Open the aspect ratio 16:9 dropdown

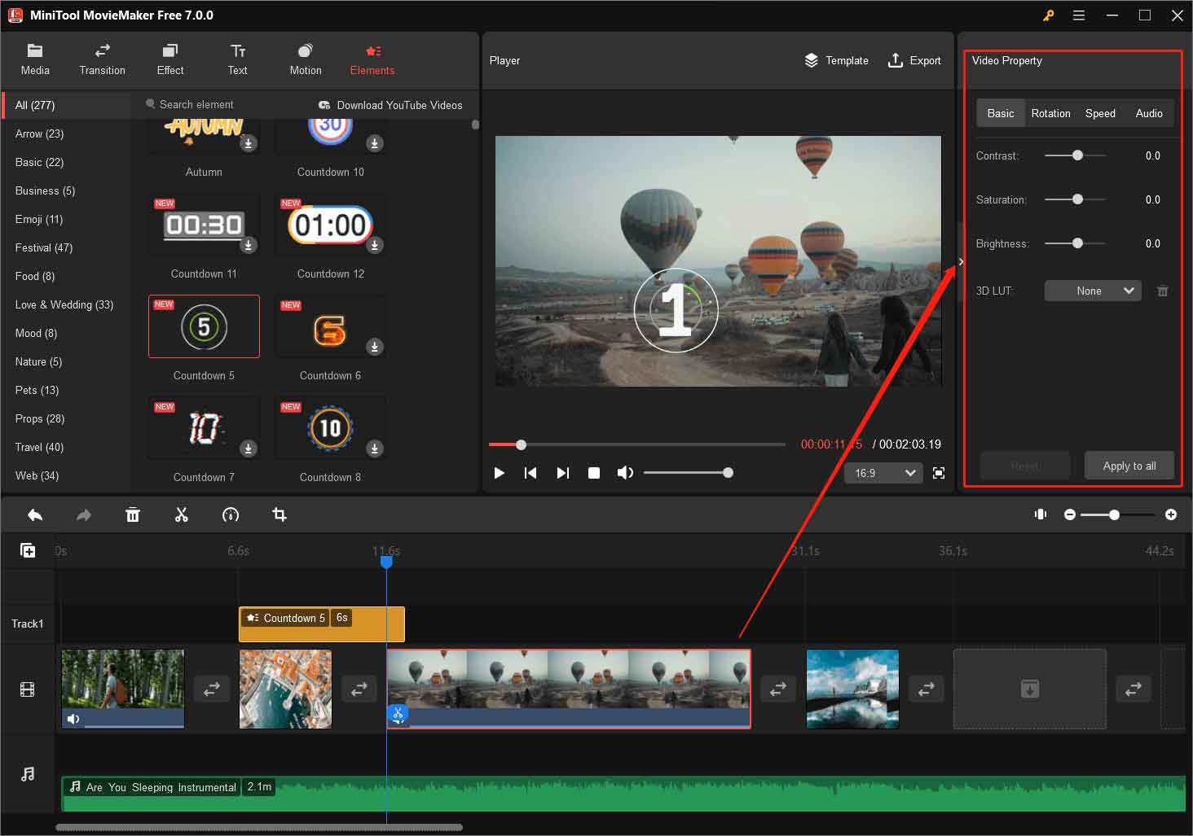coord(885,473)
